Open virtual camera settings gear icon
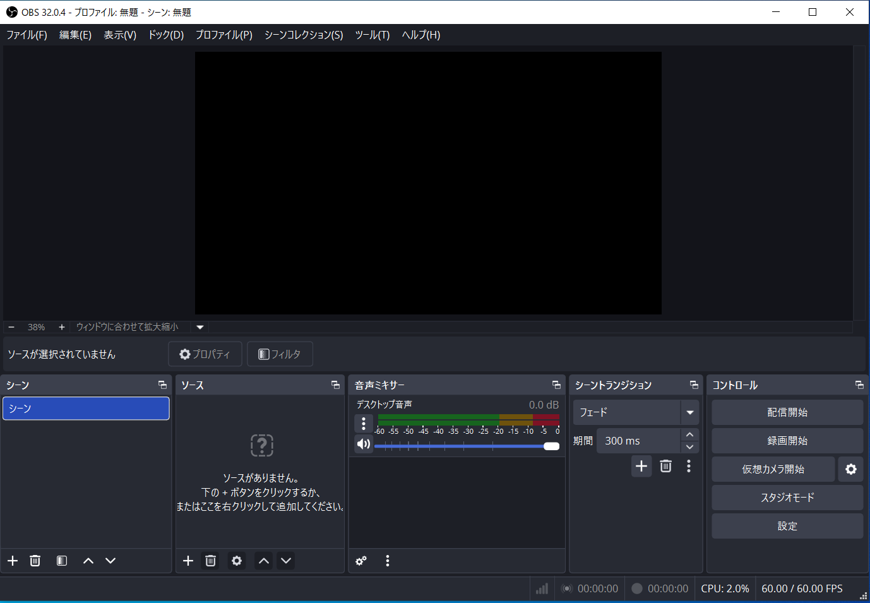Viewport: 870px width, 603px height. pyautogui.click(x=850, y=469)
